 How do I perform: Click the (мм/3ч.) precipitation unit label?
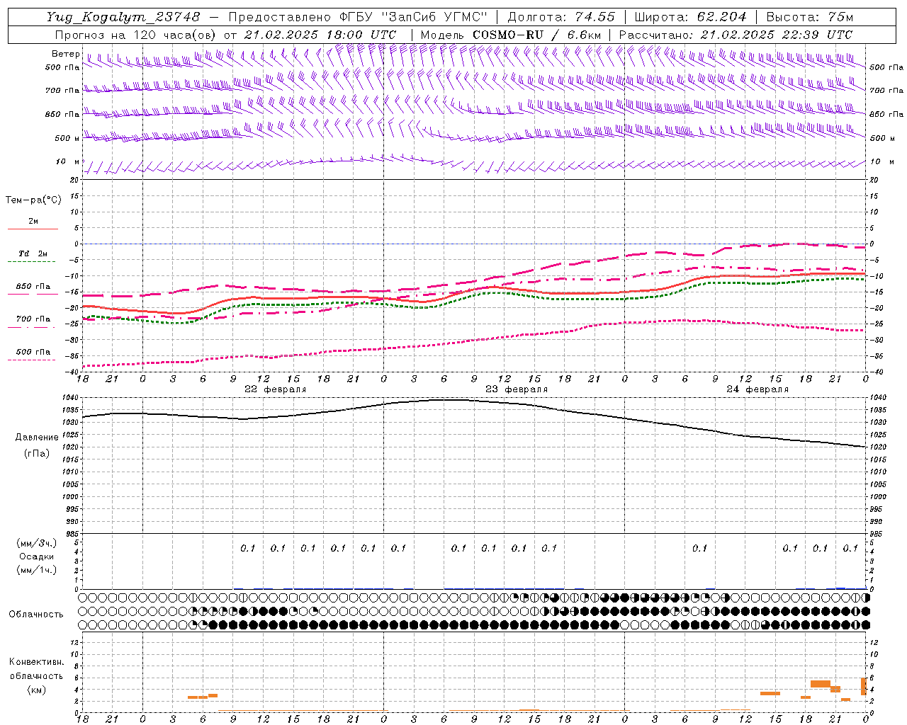(37, 543)
